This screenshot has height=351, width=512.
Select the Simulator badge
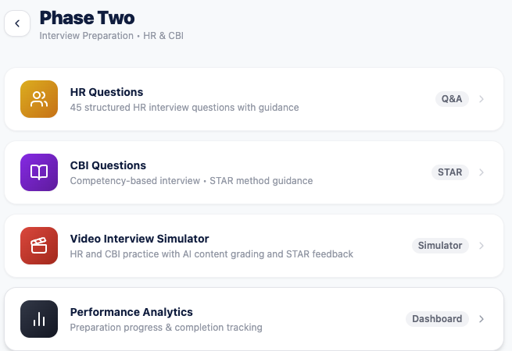click(440, 246)
